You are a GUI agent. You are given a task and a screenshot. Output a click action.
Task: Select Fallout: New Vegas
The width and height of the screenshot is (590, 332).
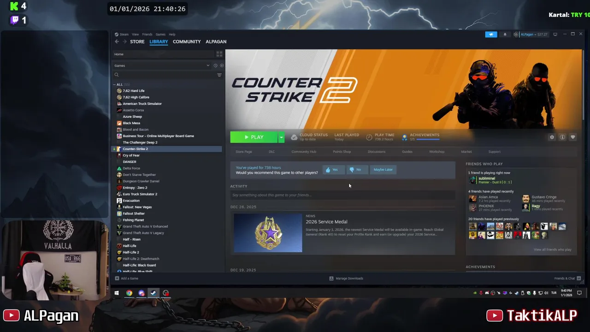point(137,207)
